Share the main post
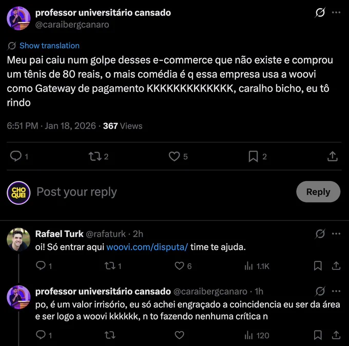The height and width of the screenshot is (346, 349). [x=333, y=156]
